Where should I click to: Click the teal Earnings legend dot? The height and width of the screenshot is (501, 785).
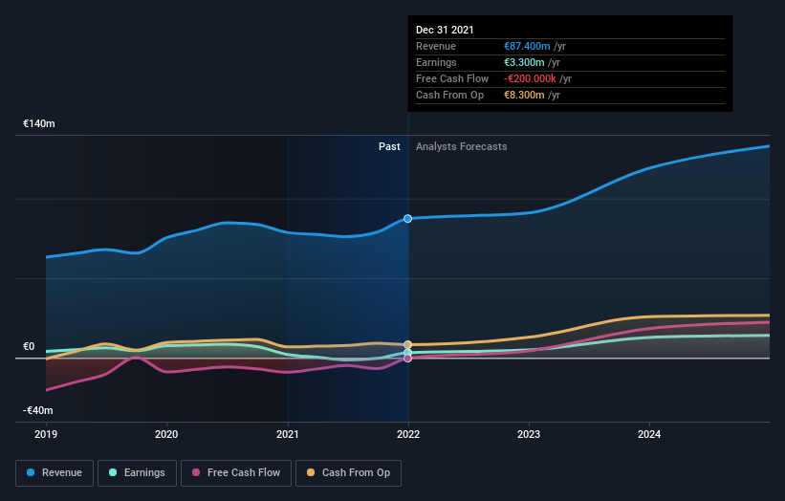point(113,472)
